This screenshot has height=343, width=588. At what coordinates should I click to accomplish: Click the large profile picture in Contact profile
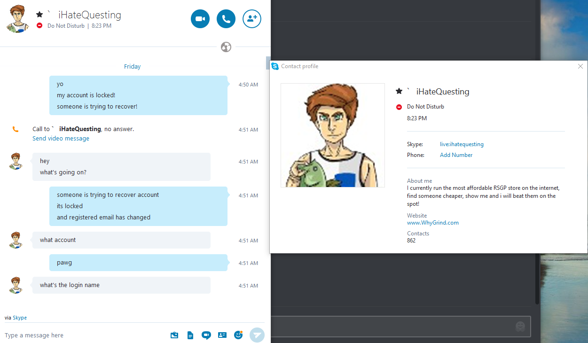333,135
